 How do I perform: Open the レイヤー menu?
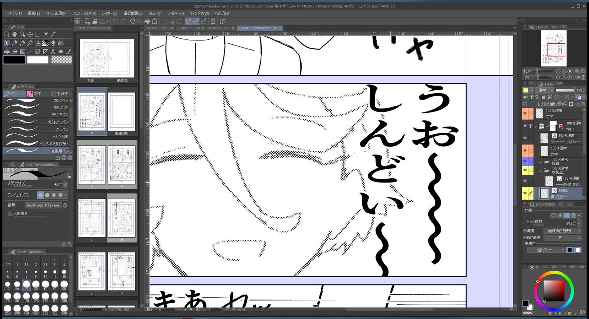click(x=109, y=13)
